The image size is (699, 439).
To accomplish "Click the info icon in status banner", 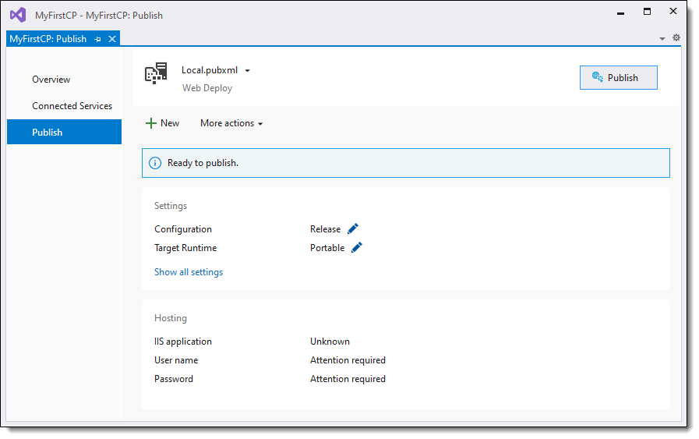I will pos(155,163).
